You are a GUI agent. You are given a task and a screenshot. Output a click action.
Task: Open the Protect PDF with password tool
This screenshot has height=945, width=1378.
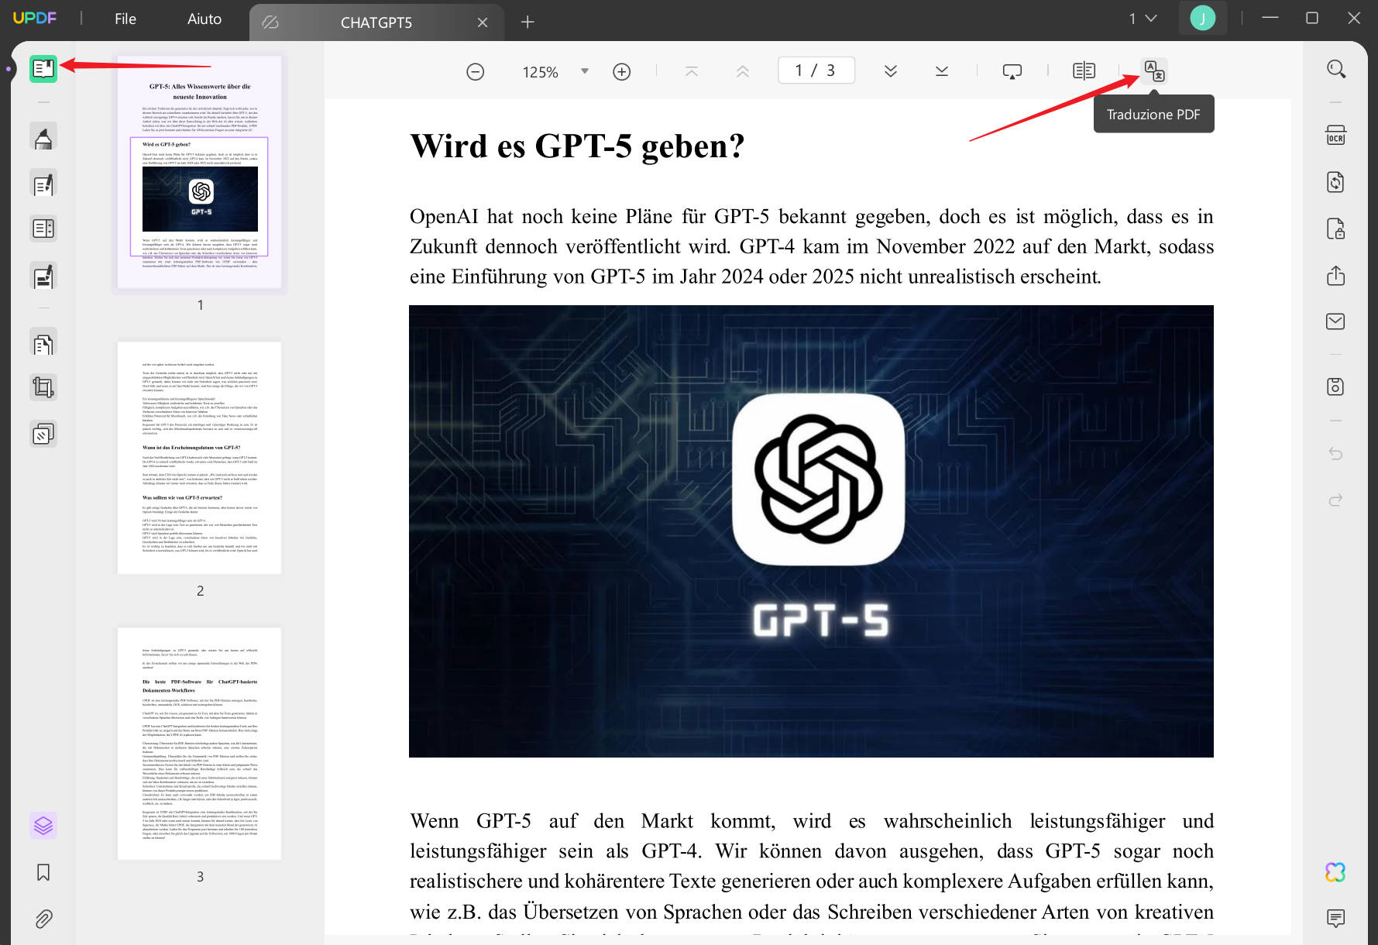tap(1336, 229)
